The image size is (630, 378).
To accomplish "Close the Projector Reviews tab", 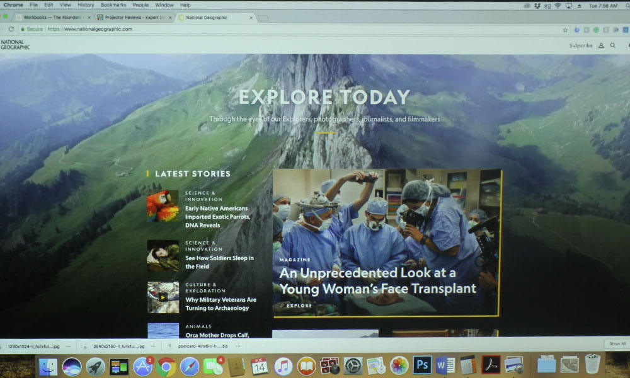I will tap(170, 18).
